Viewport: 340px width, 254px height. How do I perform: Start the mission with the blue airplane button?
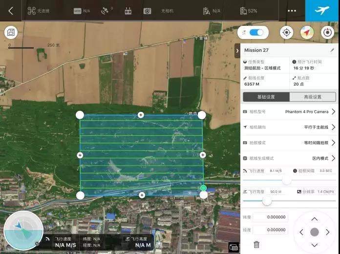tap(322, 11)
